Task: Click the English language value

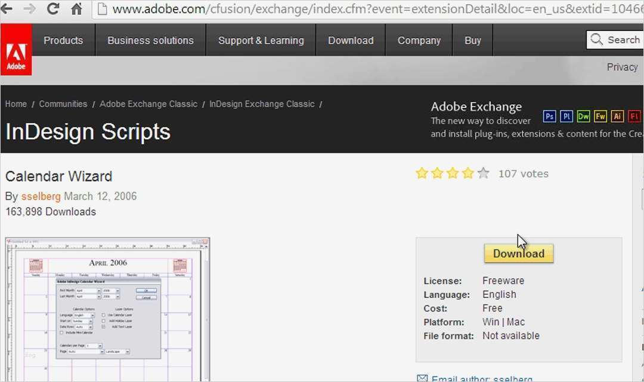Action: pyautogui.click(x=499, y=294)
